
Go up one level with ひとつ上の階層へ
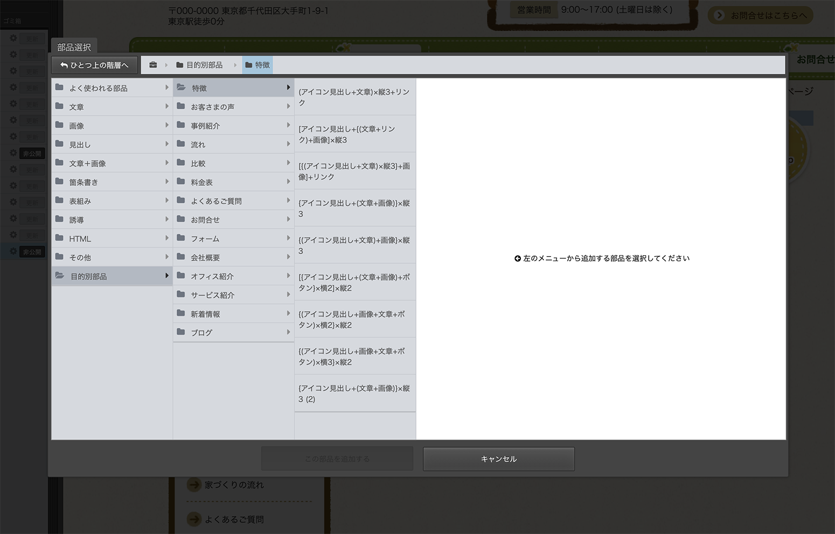pos(95,65)
